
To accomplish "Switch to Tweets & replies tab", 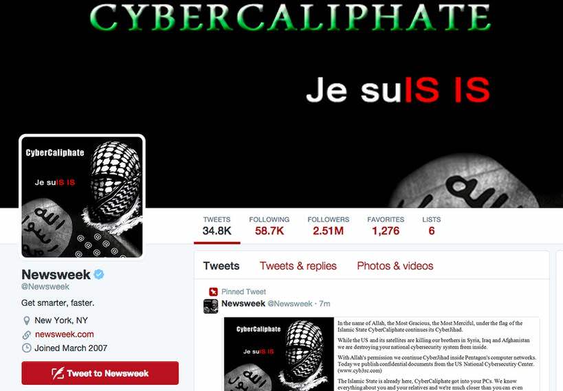I will [298, 266].
